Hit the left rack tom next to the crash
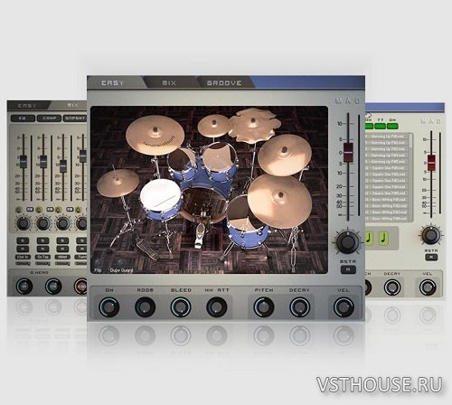The image size is (452, 405). point(182,165)
